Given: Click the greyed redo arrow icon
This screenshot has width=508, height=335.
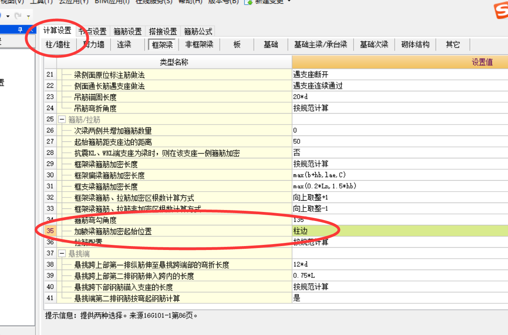Looking at the screenshot, I should point(18,16).
